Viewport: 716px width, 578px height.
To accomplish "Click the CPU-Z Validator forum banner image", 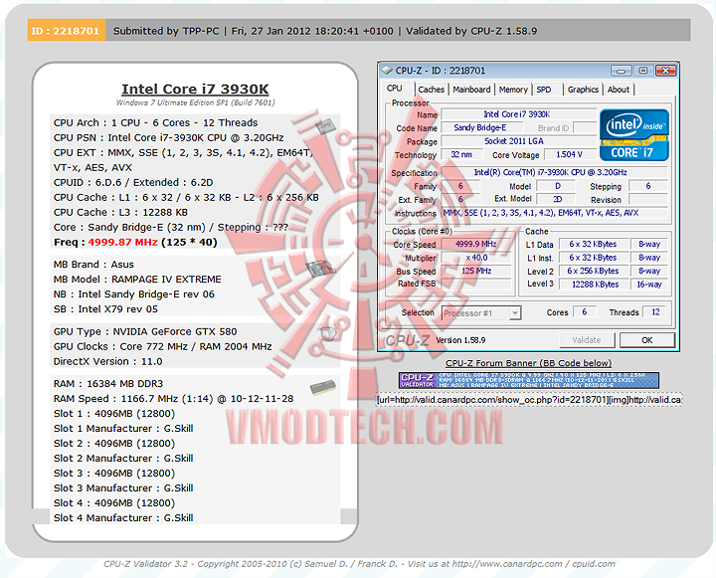I will tap(528, 380).
